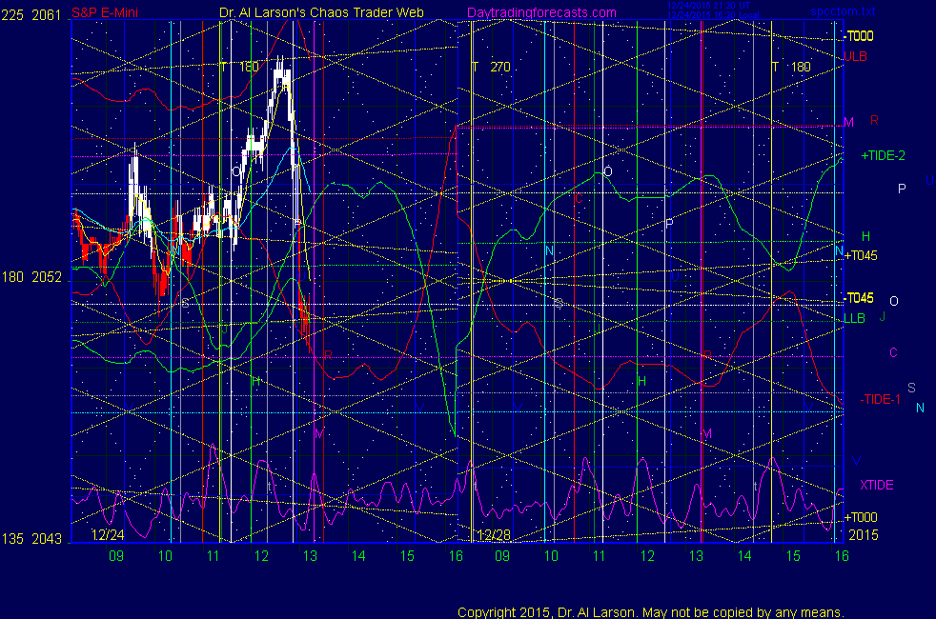Click the "09" hour label under the 12/28 date
The height and width of the screenshot is (619, 936).
click(x=502, y=556)
